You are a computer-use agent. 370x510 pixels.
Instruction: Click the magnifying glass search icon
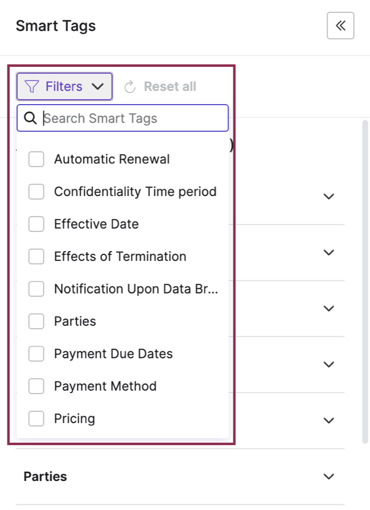point(30,118)
